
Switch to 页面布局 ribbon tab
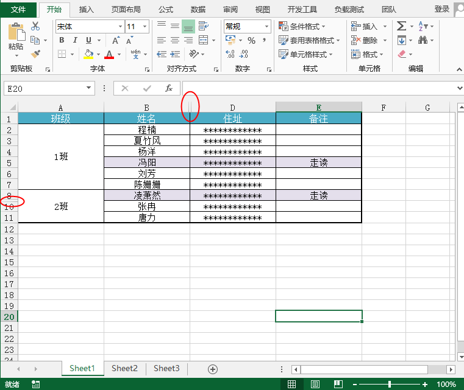coord(126,10)
